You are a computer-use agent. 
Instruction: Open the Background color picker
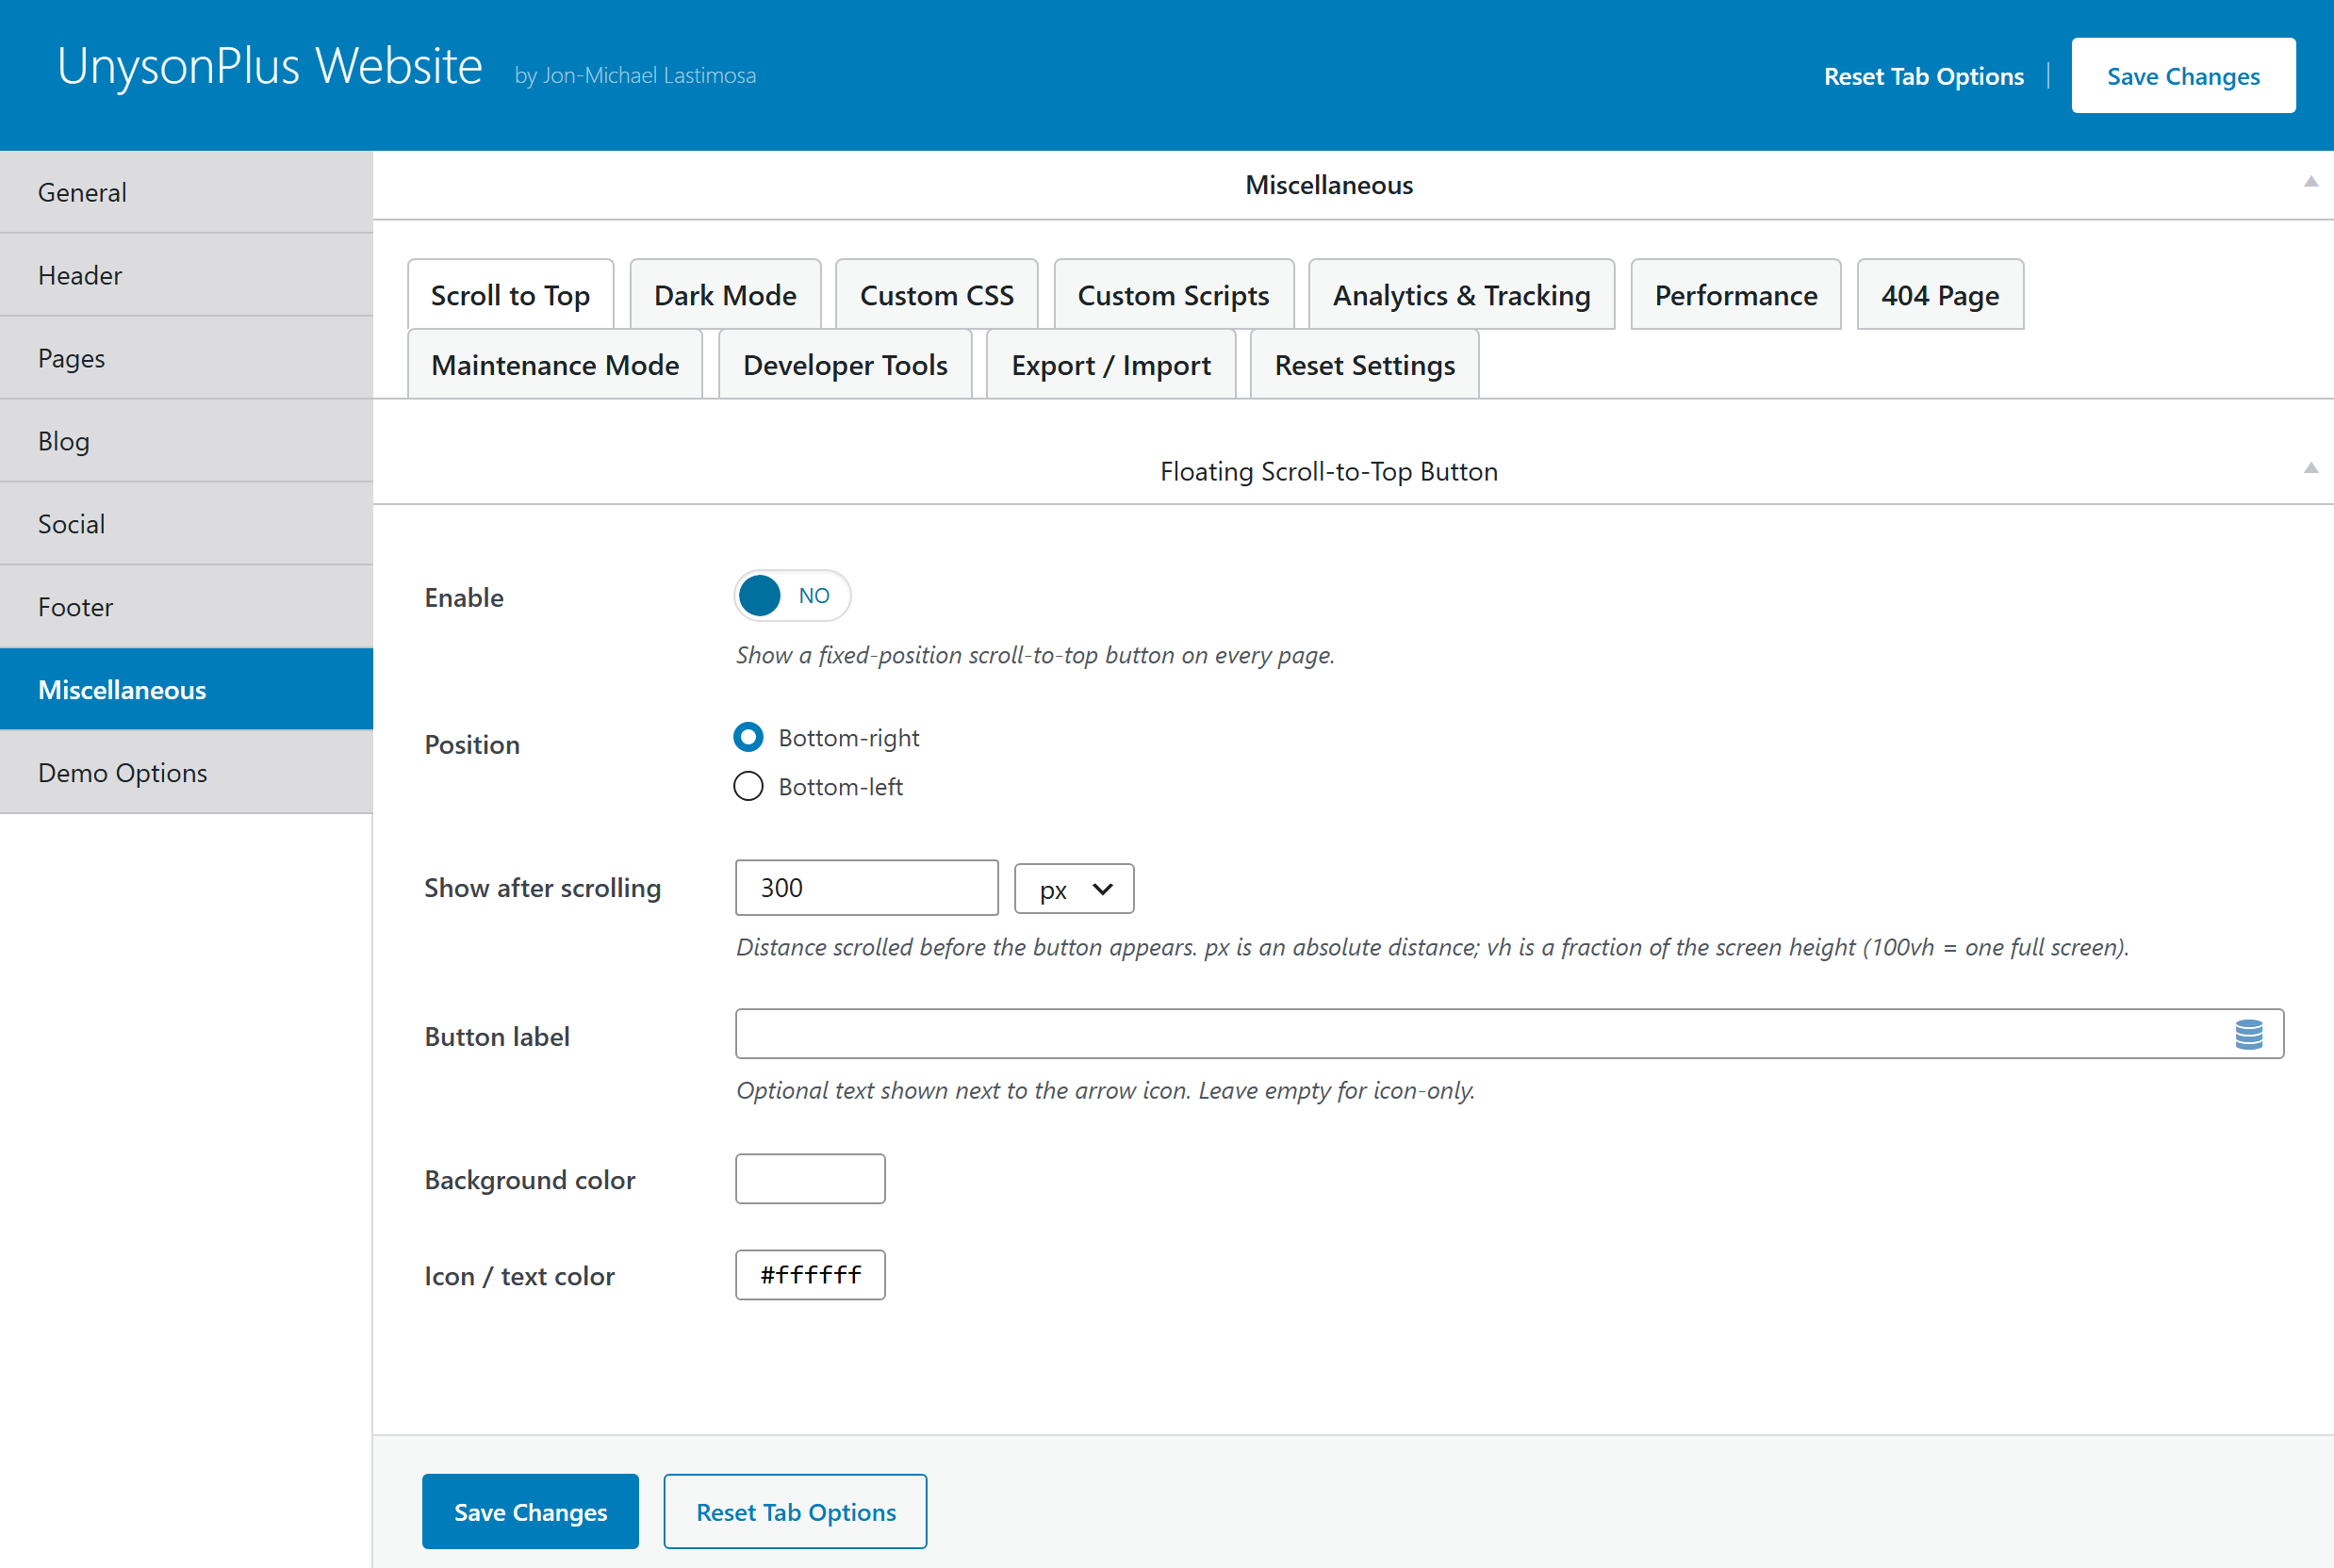pos(811,1179)
